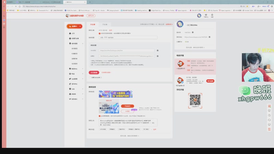Click the mobile streaming QR code
The height and width of the screenshot is (154, 274).
pyautogui.click(x=195, y=100)
